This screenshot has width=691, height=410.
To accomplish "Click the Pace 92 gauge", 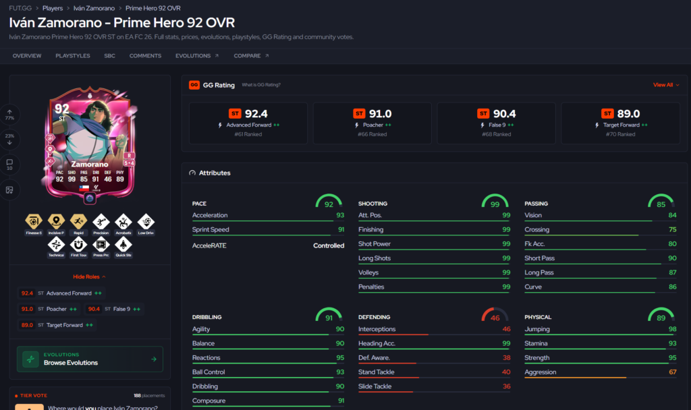I will click(x=329, y=201).
